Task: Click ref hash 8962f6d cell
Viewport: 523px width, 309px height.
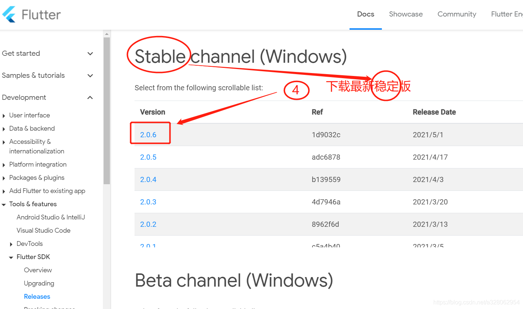Action: point(325,224)
